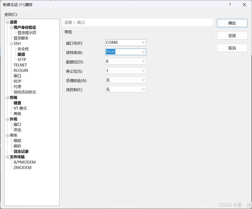Select 窗口 under 外观
Viewport: 252px width, 209px height.
[x=18, y=124]
